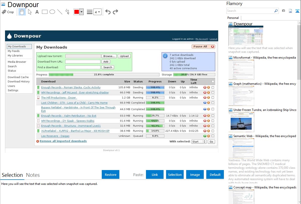301x204 pixels.
Task: Paste as Link
Action: (155, 175)
